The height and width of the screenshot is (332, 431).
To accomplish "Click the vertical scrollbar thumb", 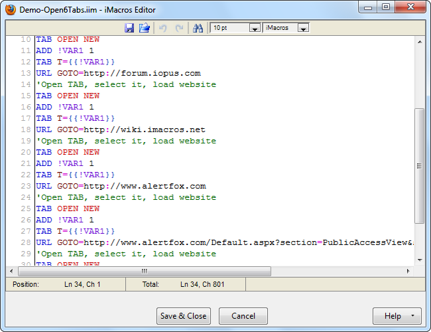I will pos(420,166).
